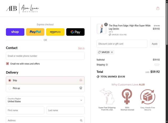Click the 'Why Customers Love ALB!' heading
The width and height of the screenshot is (168, 123).
click(x=128, y=85)
